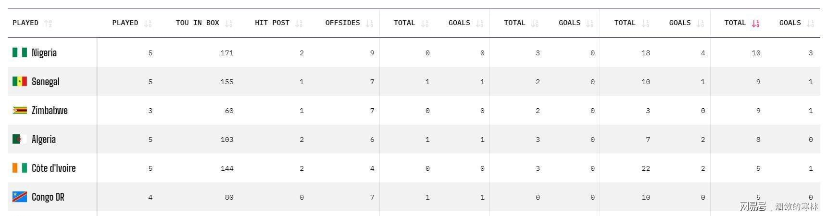Click the Senegal flag icon
The height and width of the screenshot is (216, 827).
point(20,81)
